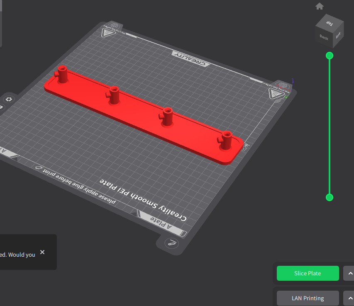Expand the arrow next to Slice Plate
Viewport: 354px width, 306px height.
349,273
